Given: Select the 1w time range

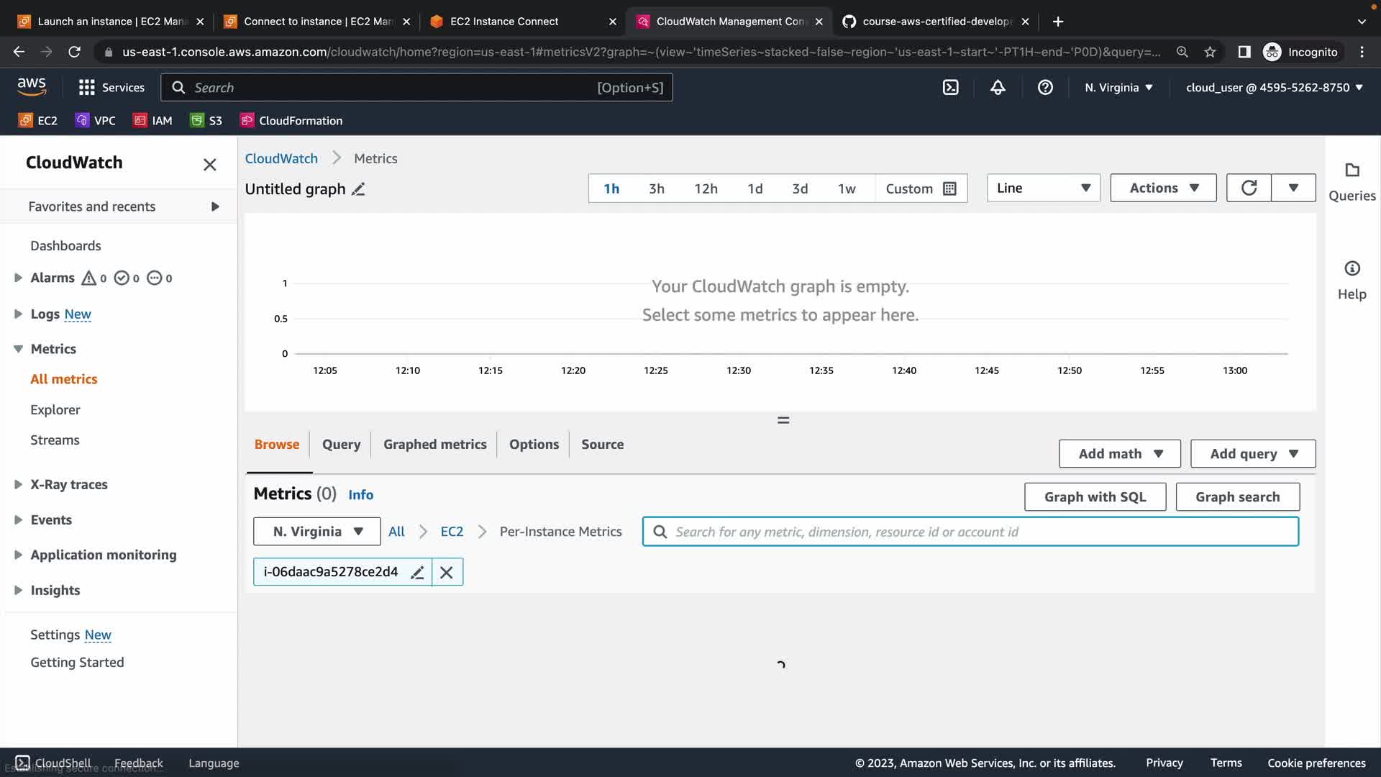Looking at the screenshot, I should 846,188.
